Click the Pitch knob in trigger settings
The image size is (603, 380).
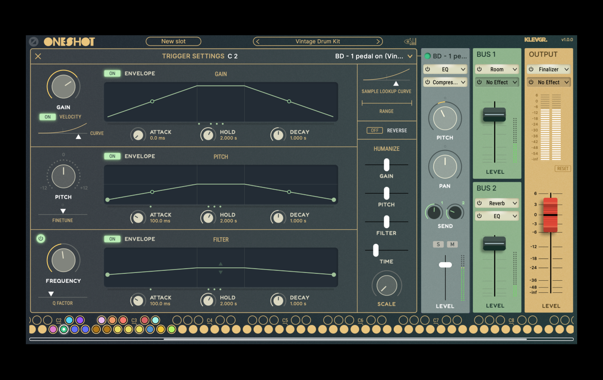[63, 176]
